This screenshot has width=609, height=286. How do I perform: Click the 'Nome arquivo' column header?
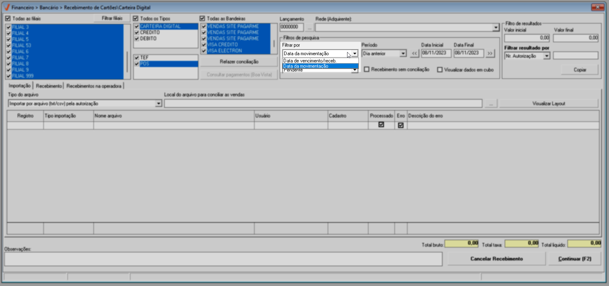(174, 116)
